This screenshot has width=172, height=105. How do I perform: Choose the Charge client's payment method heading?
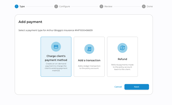click(56, 58)
